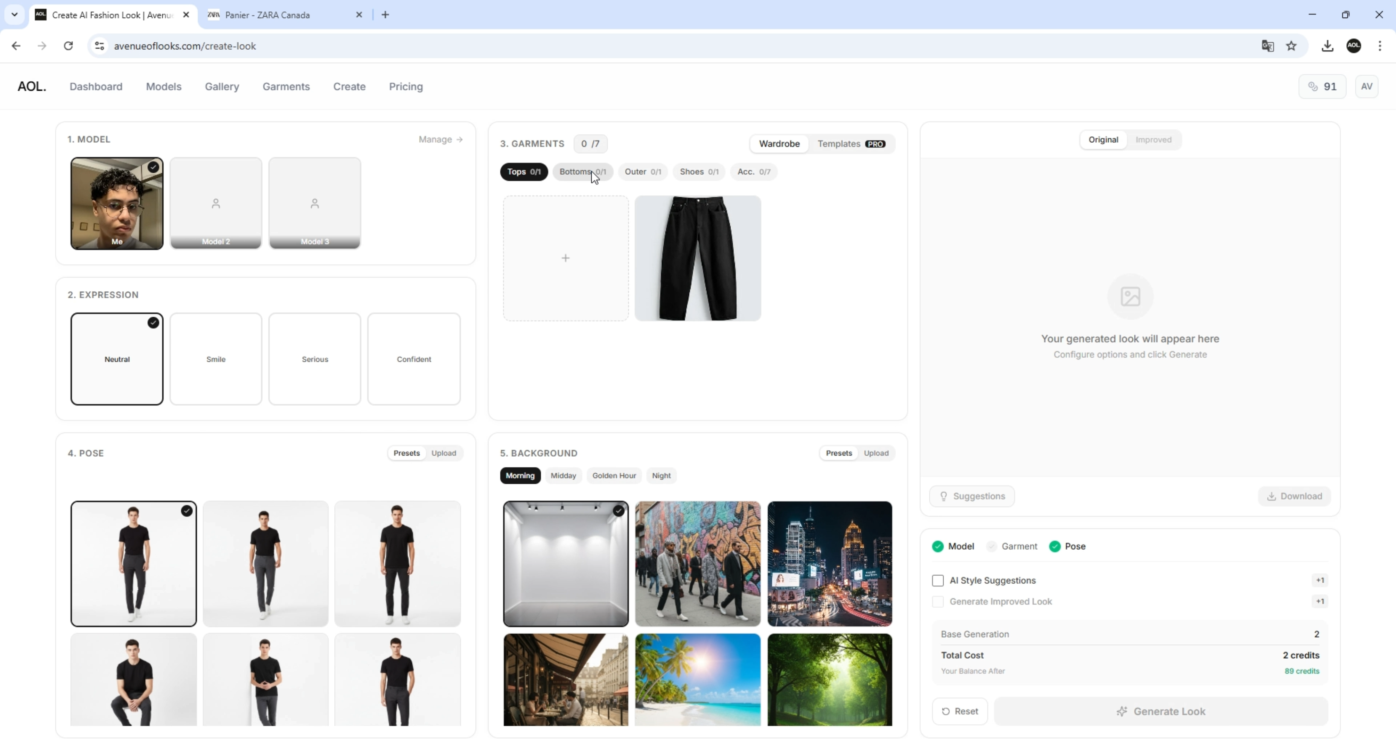This screenshot has width=1396, height=750.
Task: Click the Suggestions button
Action: tap(972, 496)
